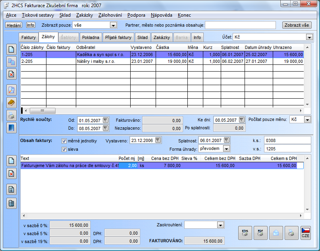Toggle the "měrné jednotky" checkbox
The width and height of the screenshot is (320, 251).
pyautogui.click(x=64, y=141)
